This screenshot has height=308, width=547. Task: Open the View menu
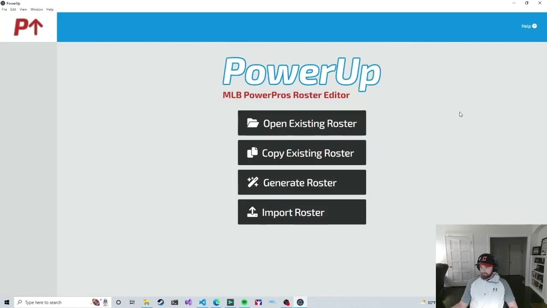click(23, 9)
